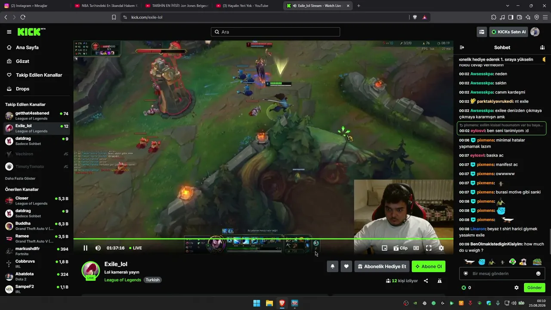
Task: Open markushdffr Fortnite channel
Action: tap(37, 251)
